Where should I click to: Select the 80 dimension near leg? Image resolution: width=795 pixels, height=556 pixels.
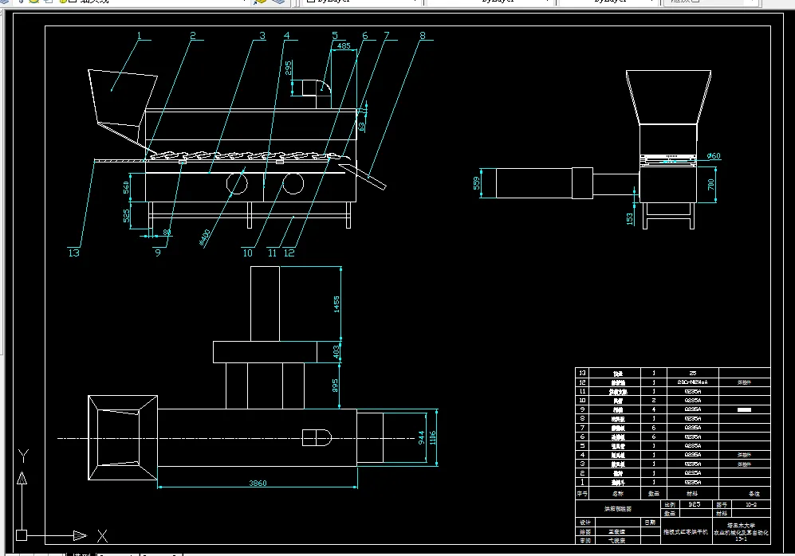[167, 233]
